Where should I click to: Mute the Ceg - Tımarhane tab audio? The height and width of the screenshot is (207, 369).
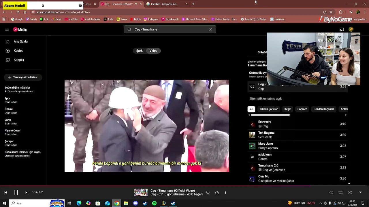click(136, 4)
